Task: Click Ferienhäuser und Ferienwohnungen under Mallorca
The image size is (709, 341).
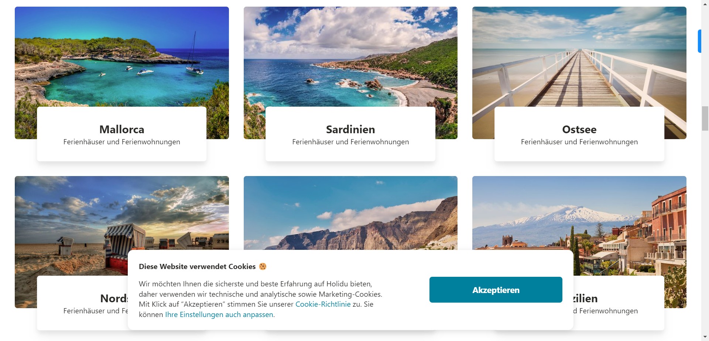Action: [121, 142]
